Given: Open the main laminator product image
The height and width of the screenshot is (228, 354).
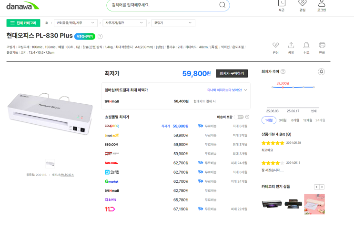Looking at the screenshot, I should 50,113.
